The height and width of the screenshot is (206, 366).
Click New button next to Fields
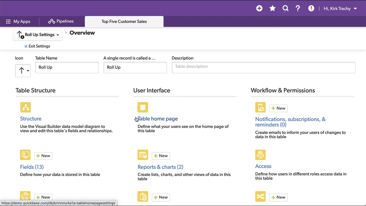pos(43,156)
